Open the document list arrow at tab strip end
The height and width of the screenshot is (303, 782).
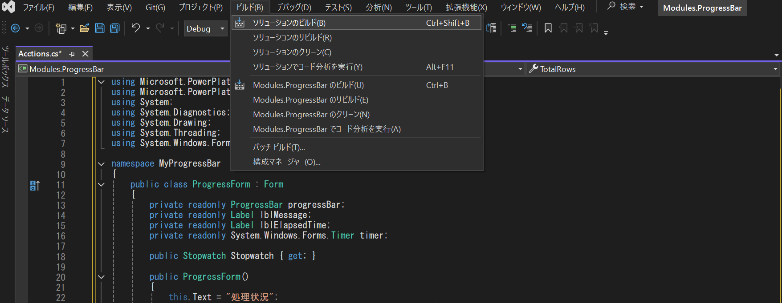click(777, 55)
